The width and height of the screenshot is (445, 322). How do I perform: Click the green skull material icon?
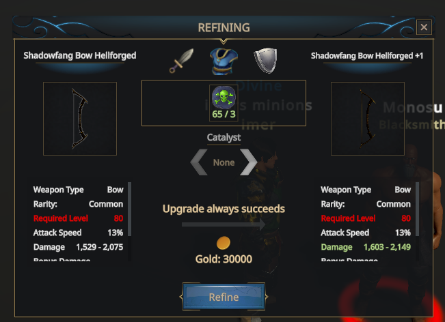[224, 98]
